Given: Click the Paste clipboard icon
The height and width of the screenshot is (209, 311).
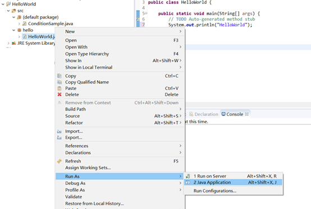Looking at the screenshot, I should [60, 89].
